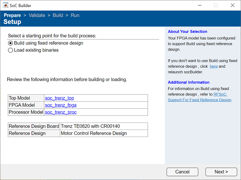Go to the Validate breadcrumb step

[37, 15]
